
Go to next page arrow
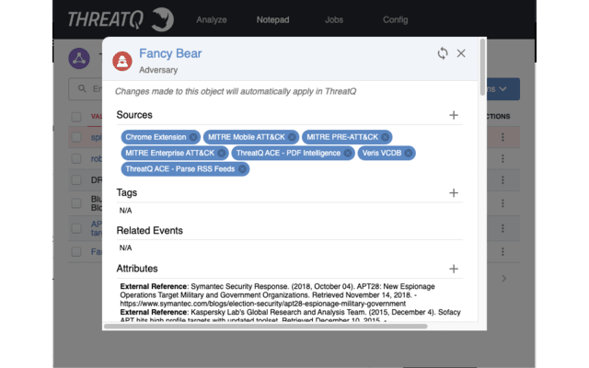coord(504,278)
